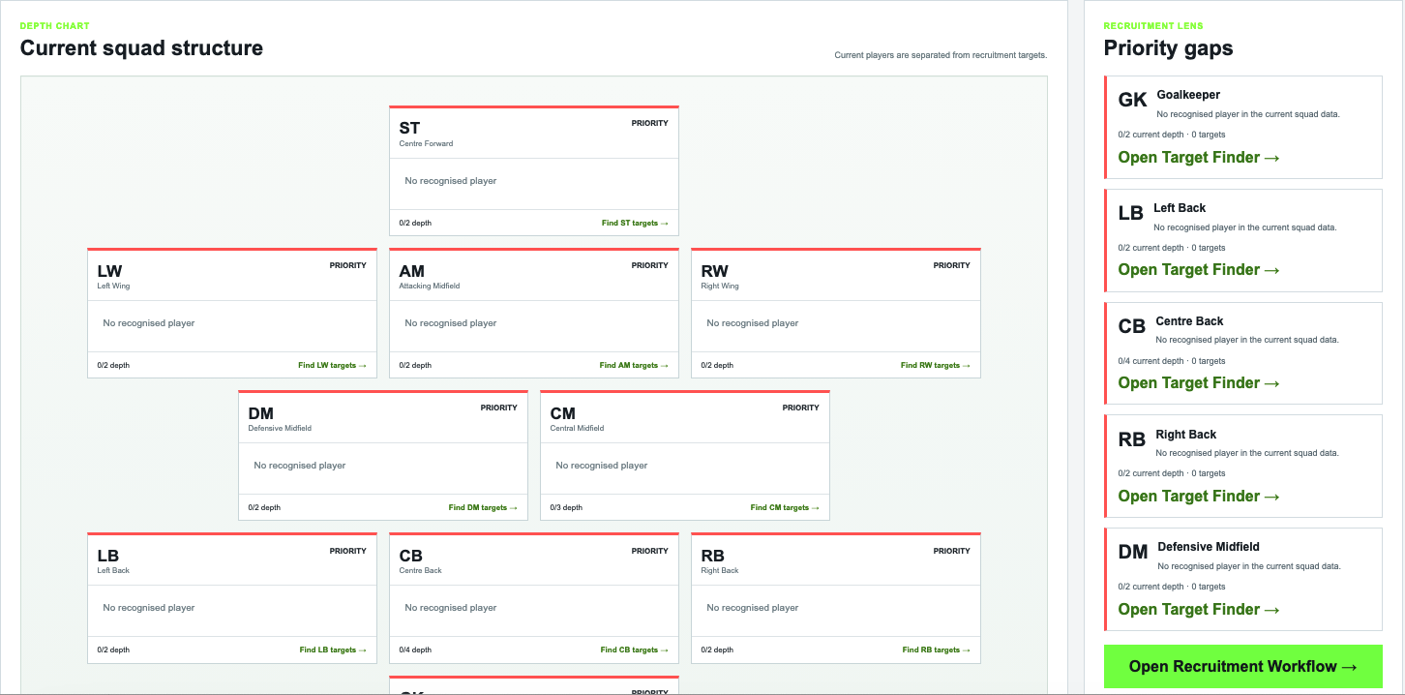Click 'Goalkeeper' title in Priority gaps
Viewport: 1405px width, 695px height.
pos(1188,95)
